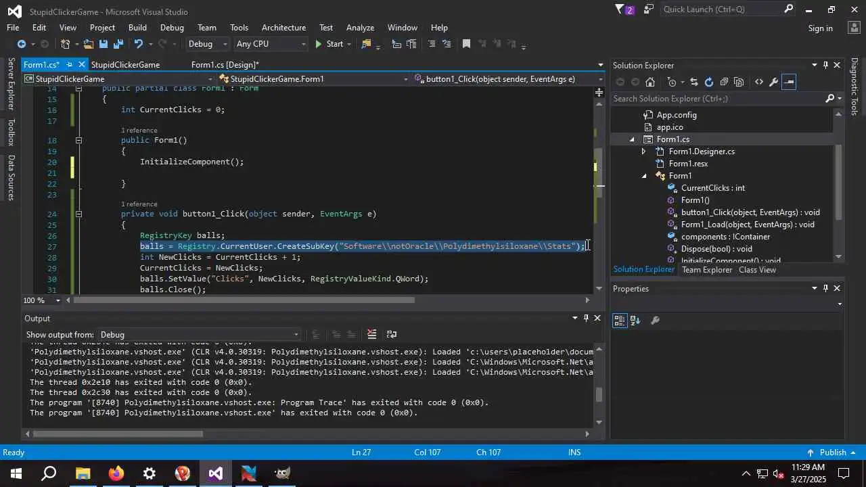866x487 pixels.
Task: Toggle Alphabetical sort in Properties panel
Action: [x=635, y=321]
